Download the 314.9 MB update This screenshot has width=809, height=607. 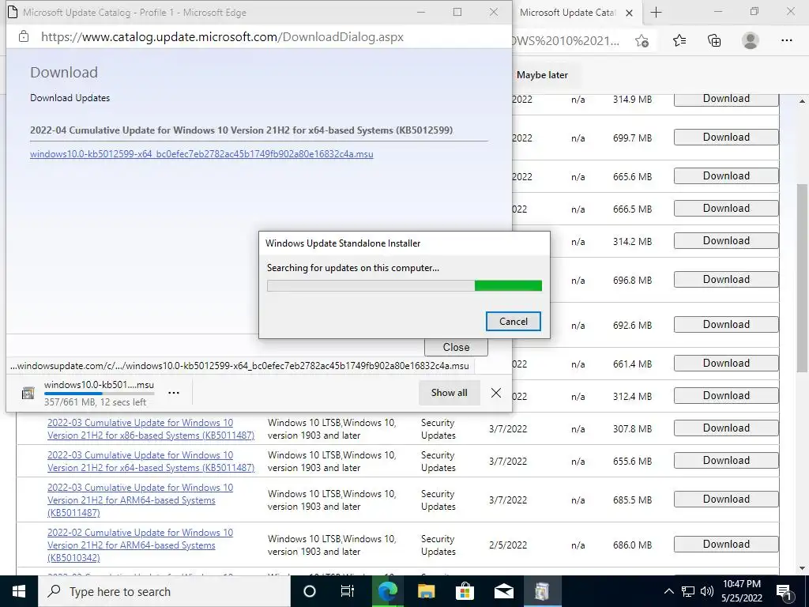726,99
